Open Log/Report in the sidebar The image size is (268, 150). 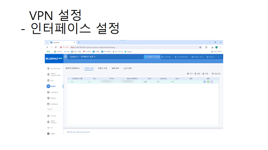coord(53,92)
